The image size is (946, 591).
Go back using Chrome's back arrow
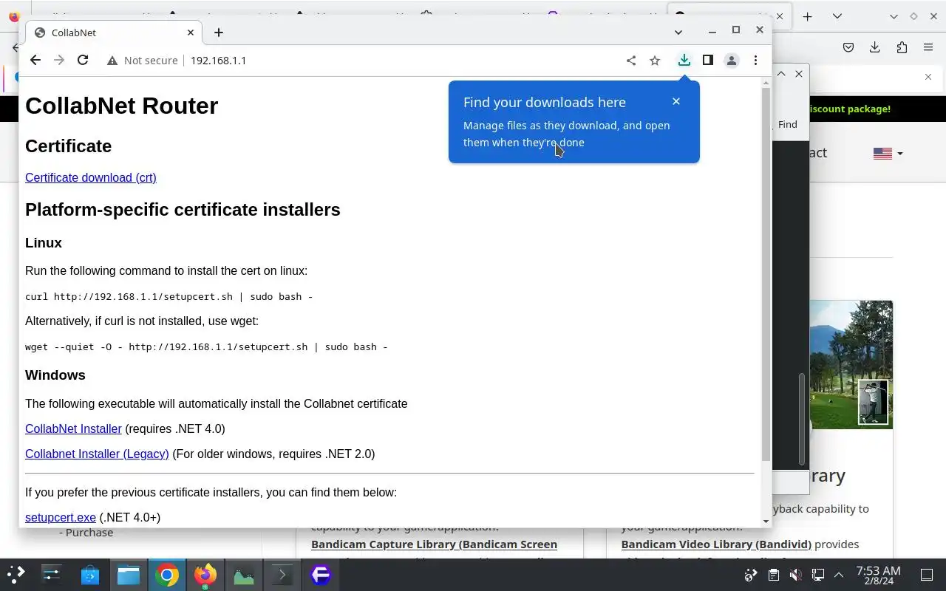[35, 61]
